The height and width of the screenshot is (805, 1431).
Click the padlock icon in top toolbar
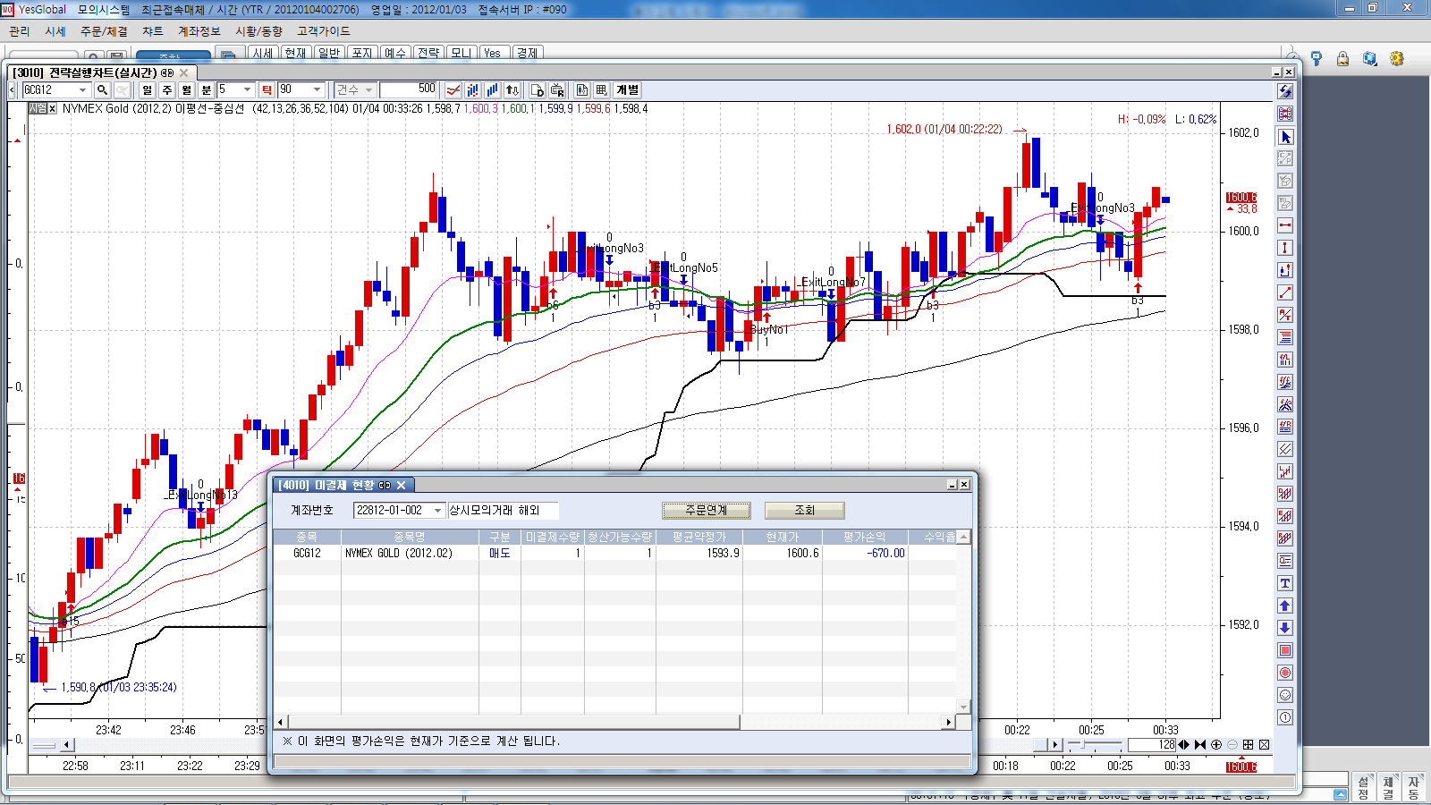coord(1342,59)
